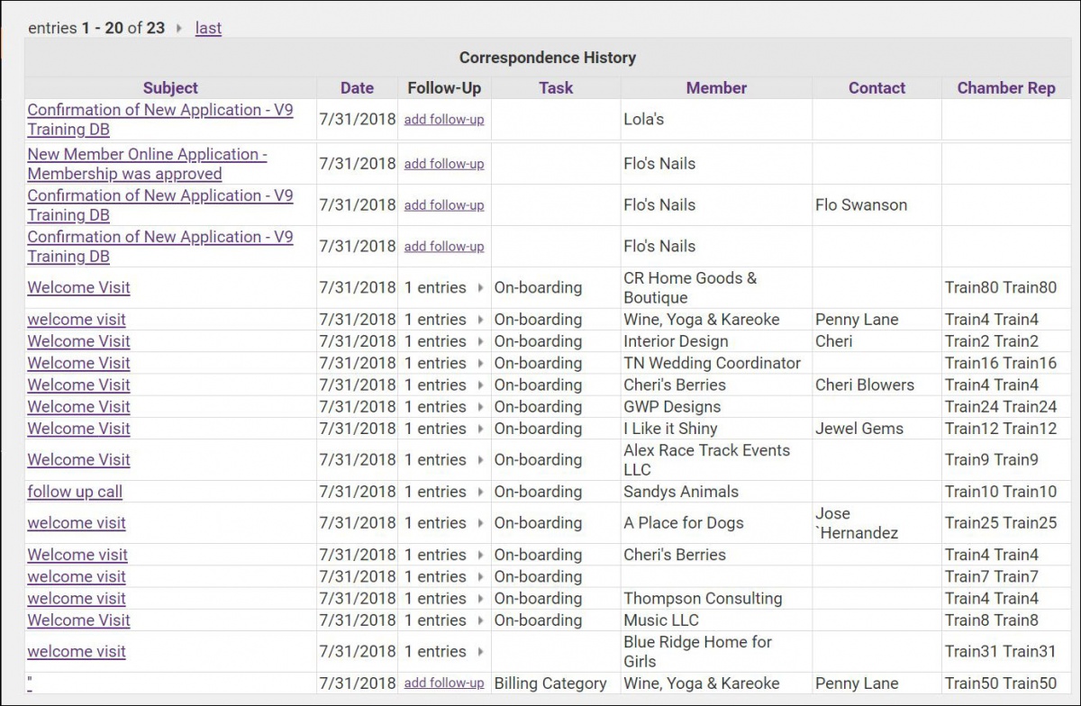1081x706 pixels.
Task: Open "Welcome Visit" for TN Wedding Coordinator
Action: pos(78,363)
